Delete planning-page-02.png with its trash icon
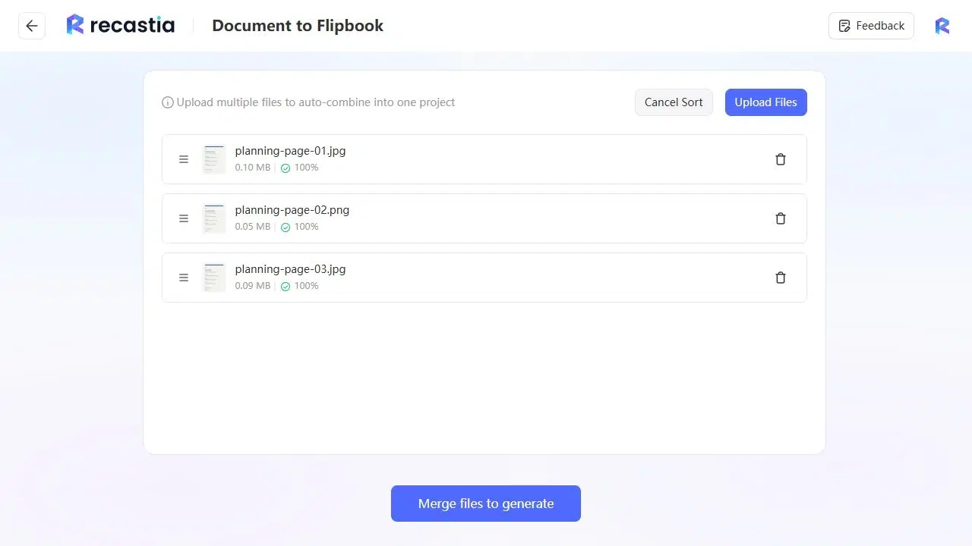The height and width of the screenshot is (546, 972). coord(780,218)
